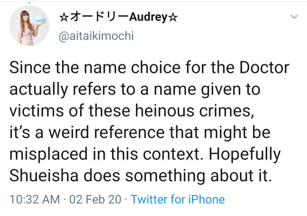Click the word Shueisha in the tweet
The width and height of the screenshot is (307, 216).
pyautogui.click(x=44, y=175)
